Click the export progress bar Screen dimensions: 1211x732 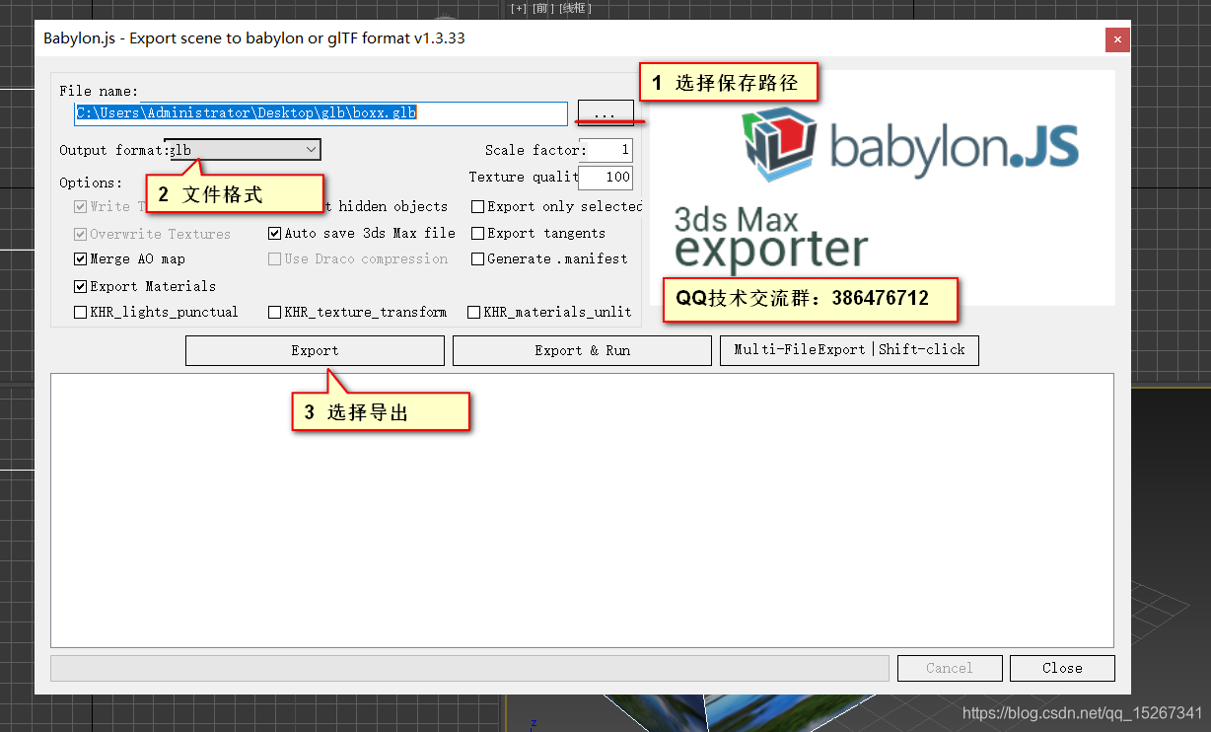469,668
